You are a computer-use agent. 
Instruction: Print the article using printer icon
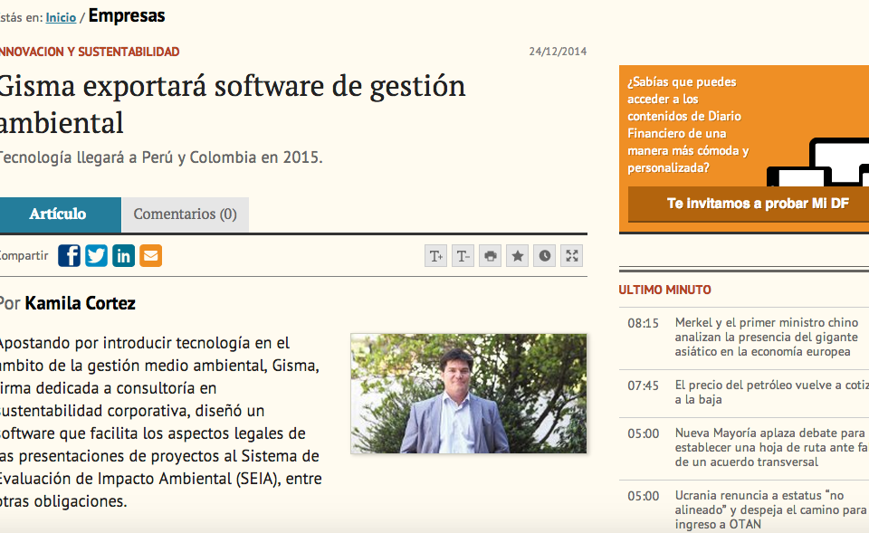[x=490, y=256]
